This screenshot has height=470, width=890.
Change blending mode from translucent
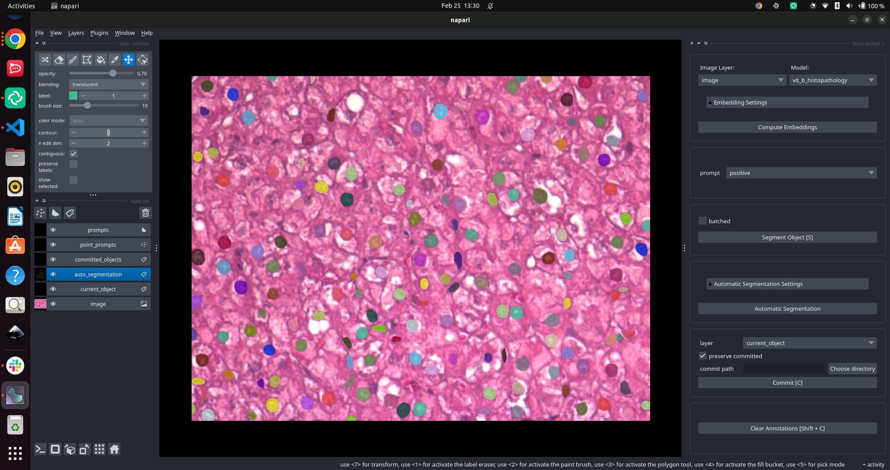point(108,84)
